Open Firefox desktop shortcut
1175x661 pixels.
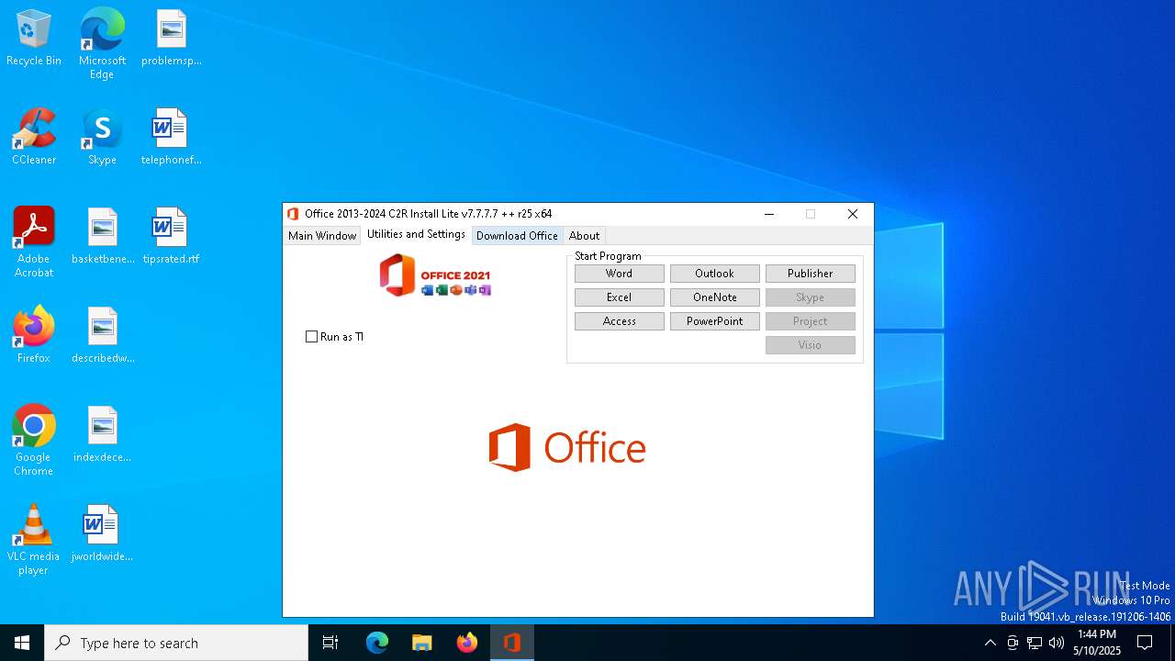[34, 336]
